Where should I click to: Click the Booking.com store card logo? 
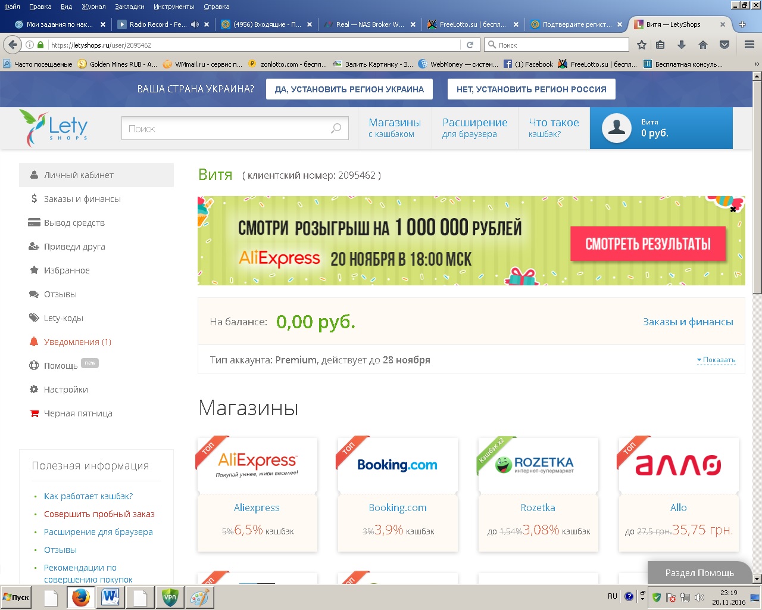coord(398,465)
